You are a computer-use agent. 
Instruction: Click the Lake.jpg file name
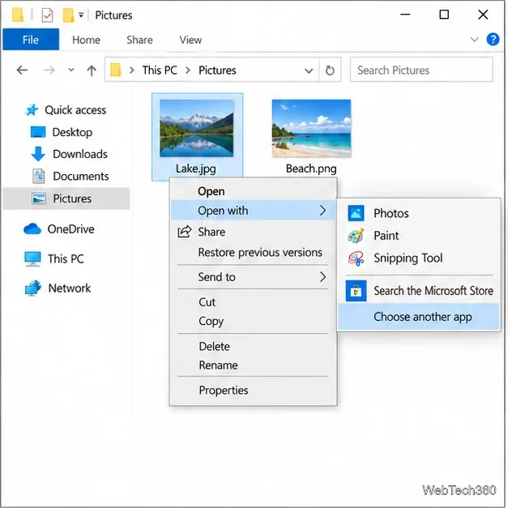pos(196,169)
